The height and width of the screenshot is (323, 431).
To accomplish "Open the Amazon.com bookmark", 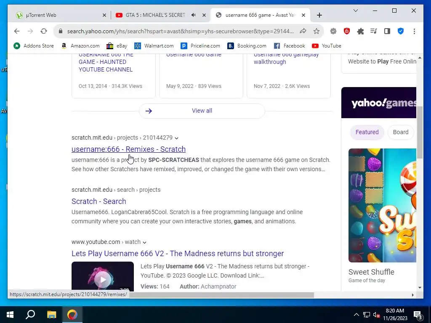I will click(80, 46).
